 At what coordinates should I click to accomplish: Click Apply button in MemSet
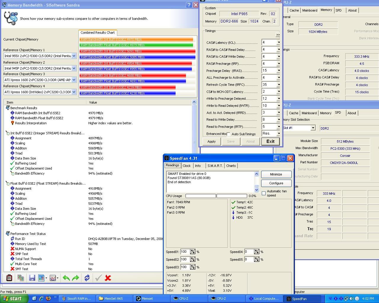pyautogui.click(x=211, y=141)
